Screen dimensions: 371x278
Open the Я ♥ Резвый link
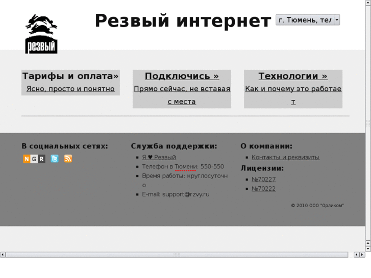[159, 157]
